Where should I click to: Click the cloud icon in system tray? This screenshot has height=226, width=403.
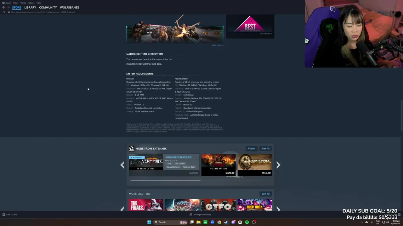366,222
